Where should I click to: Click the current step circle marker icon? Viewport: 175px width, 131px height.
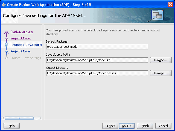coord(6,45)
